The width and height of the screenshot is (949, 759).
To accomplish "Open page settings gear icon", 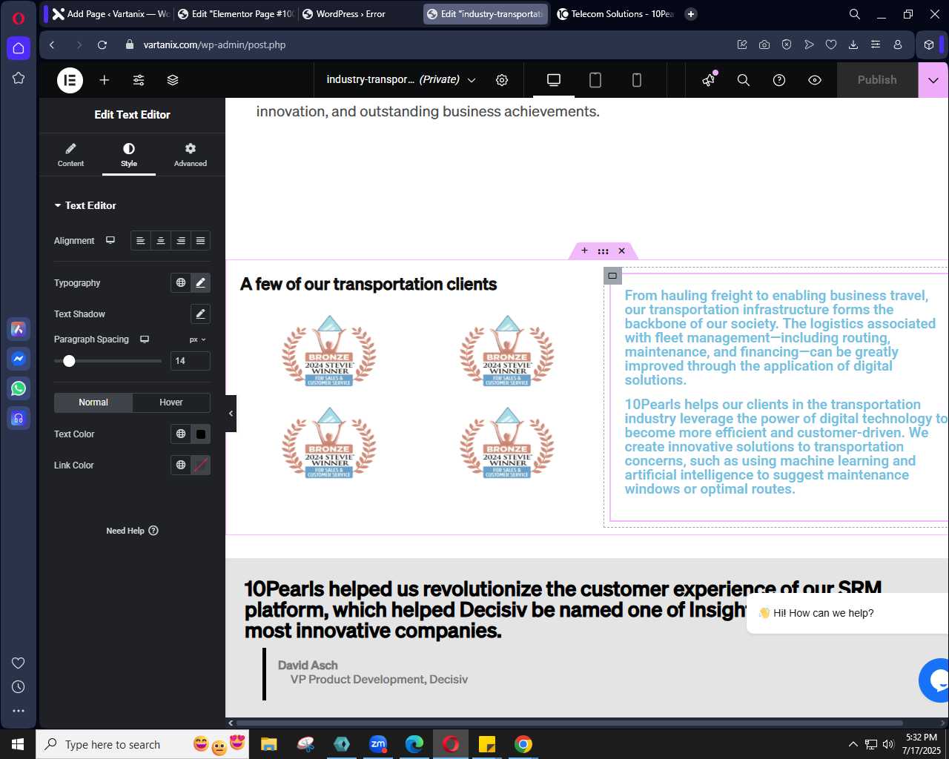I will (x=502, y=80).
